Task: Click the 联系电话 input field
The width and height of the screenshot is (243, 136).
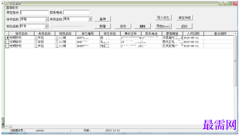Action: pos(76,12)
